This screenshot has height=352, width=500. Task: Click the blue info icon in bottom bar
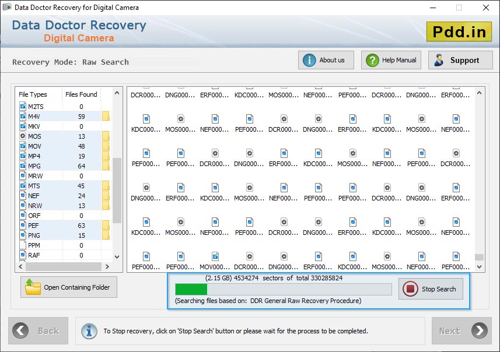[89, 330]
